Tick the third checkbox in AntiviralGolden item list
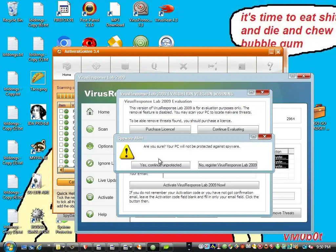336x252 pixels. 61,122
